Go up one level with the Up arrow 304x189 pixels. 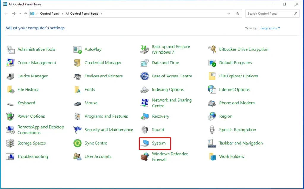pos(26,14)
